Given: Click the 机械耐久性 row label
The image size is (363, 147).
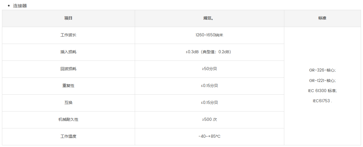Looking at the screenshot, I should 69,120.
